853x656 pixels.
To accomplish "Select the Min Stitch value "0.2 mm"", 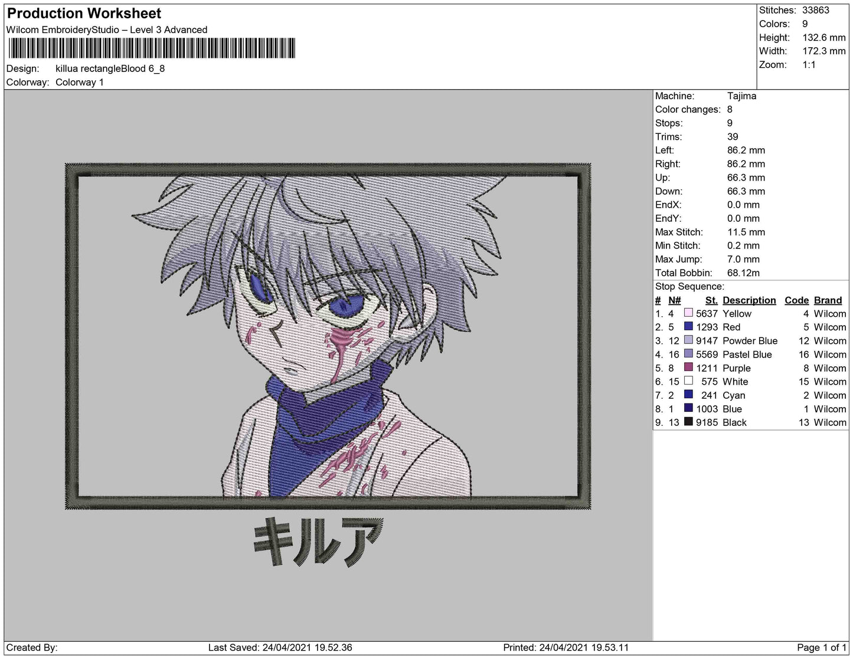I will coord(744,245).
